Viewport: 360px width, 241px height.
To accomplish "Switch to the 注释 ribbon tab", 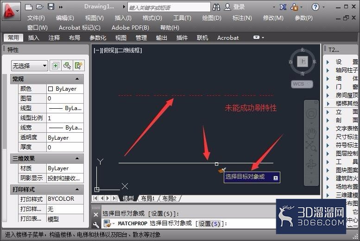I will [x=54, y=37].
